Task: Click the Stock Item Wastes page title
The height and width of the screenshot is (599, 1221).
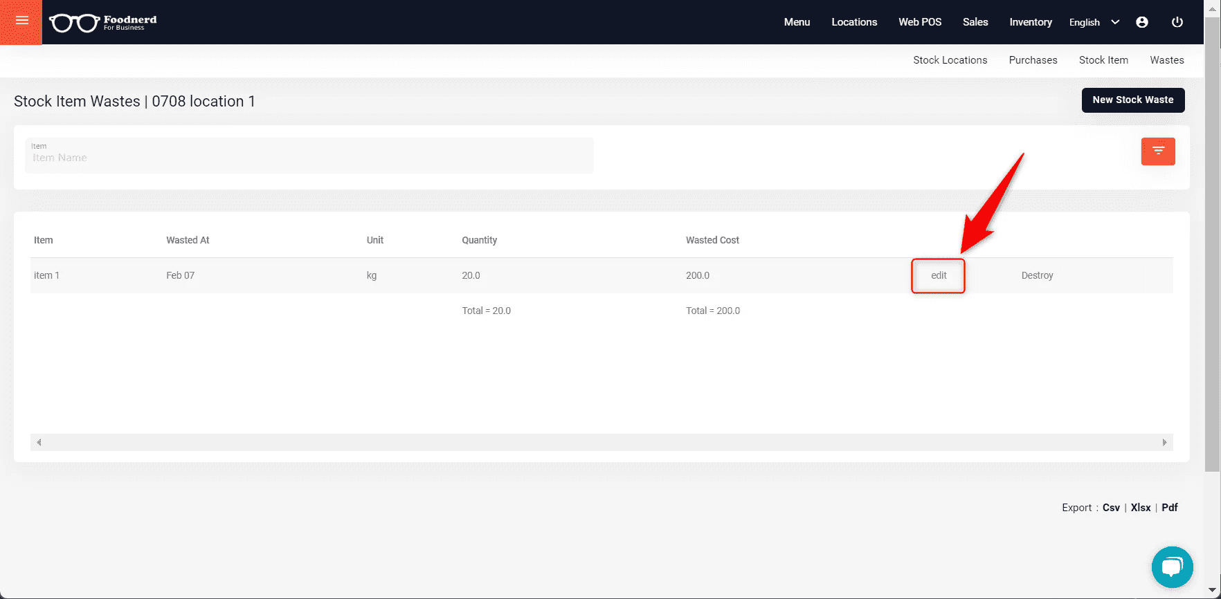Action: pos(134,101)
